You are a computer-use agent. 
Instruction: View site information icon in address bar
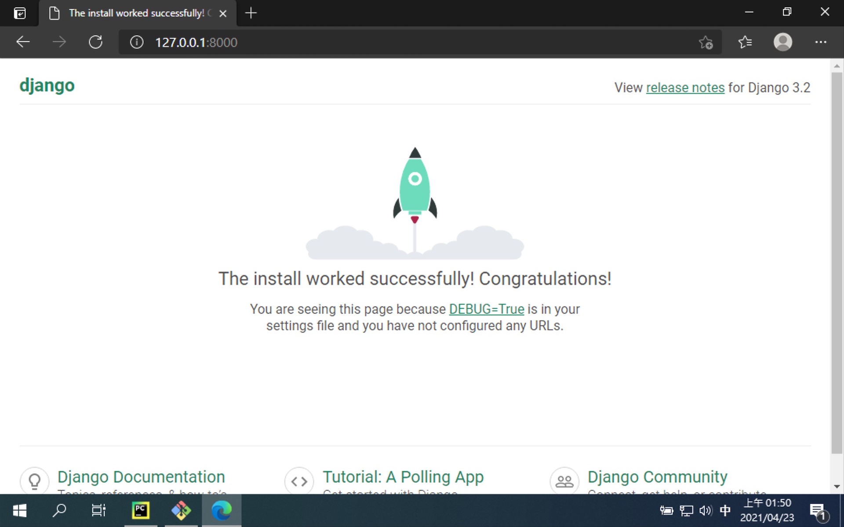pos(137,42)
